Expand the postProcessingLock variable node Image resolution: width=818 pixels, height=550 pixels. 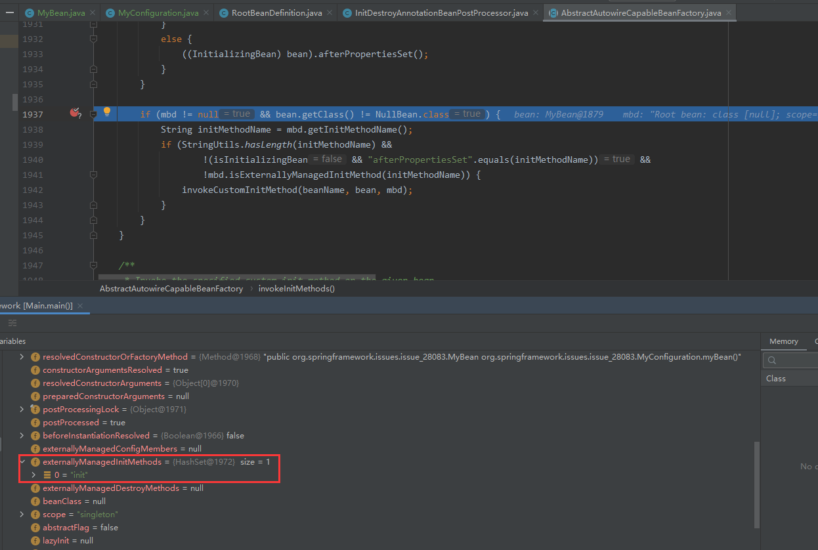[22, 410]
